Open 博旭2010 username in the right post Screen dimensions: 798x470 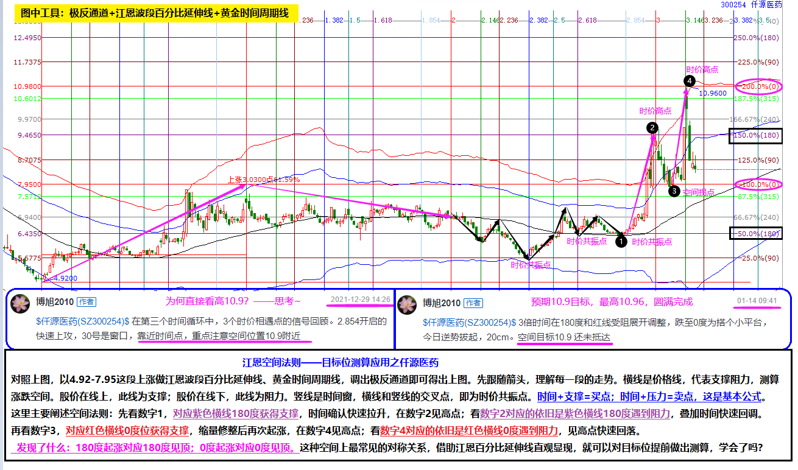(441, 303)
